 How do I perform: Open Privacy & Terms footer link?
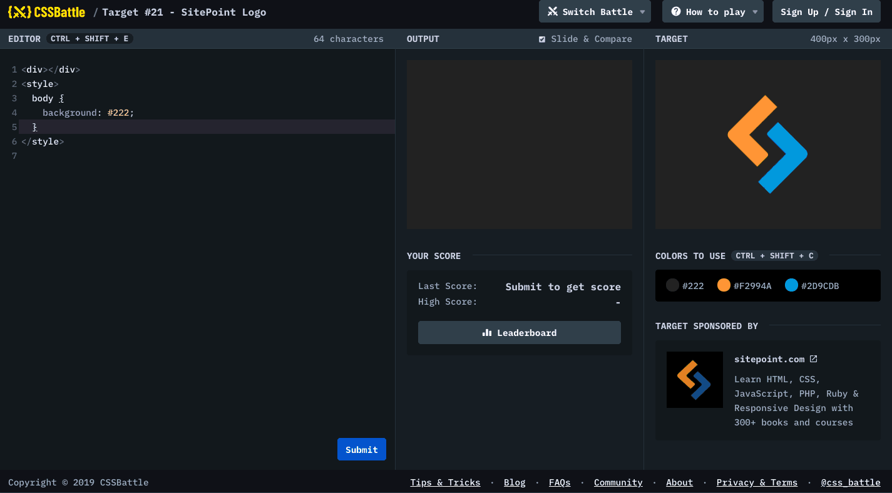pyautogui.click(x=757, y=482)
